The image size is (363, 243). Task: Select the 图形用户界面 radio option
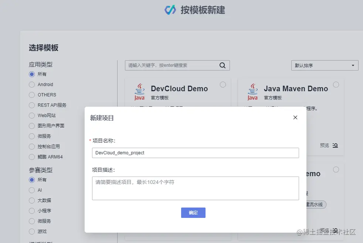pyautogui.click(x=32, y=126)
